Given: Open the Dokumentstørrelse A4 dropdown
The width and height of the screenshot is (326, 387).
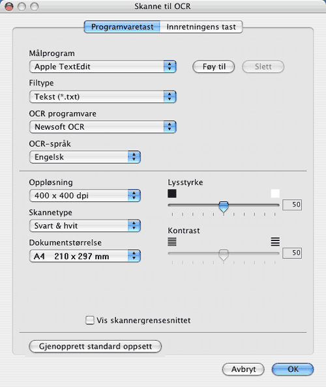Looking at the screenshot, I should [x=85, y=256].
